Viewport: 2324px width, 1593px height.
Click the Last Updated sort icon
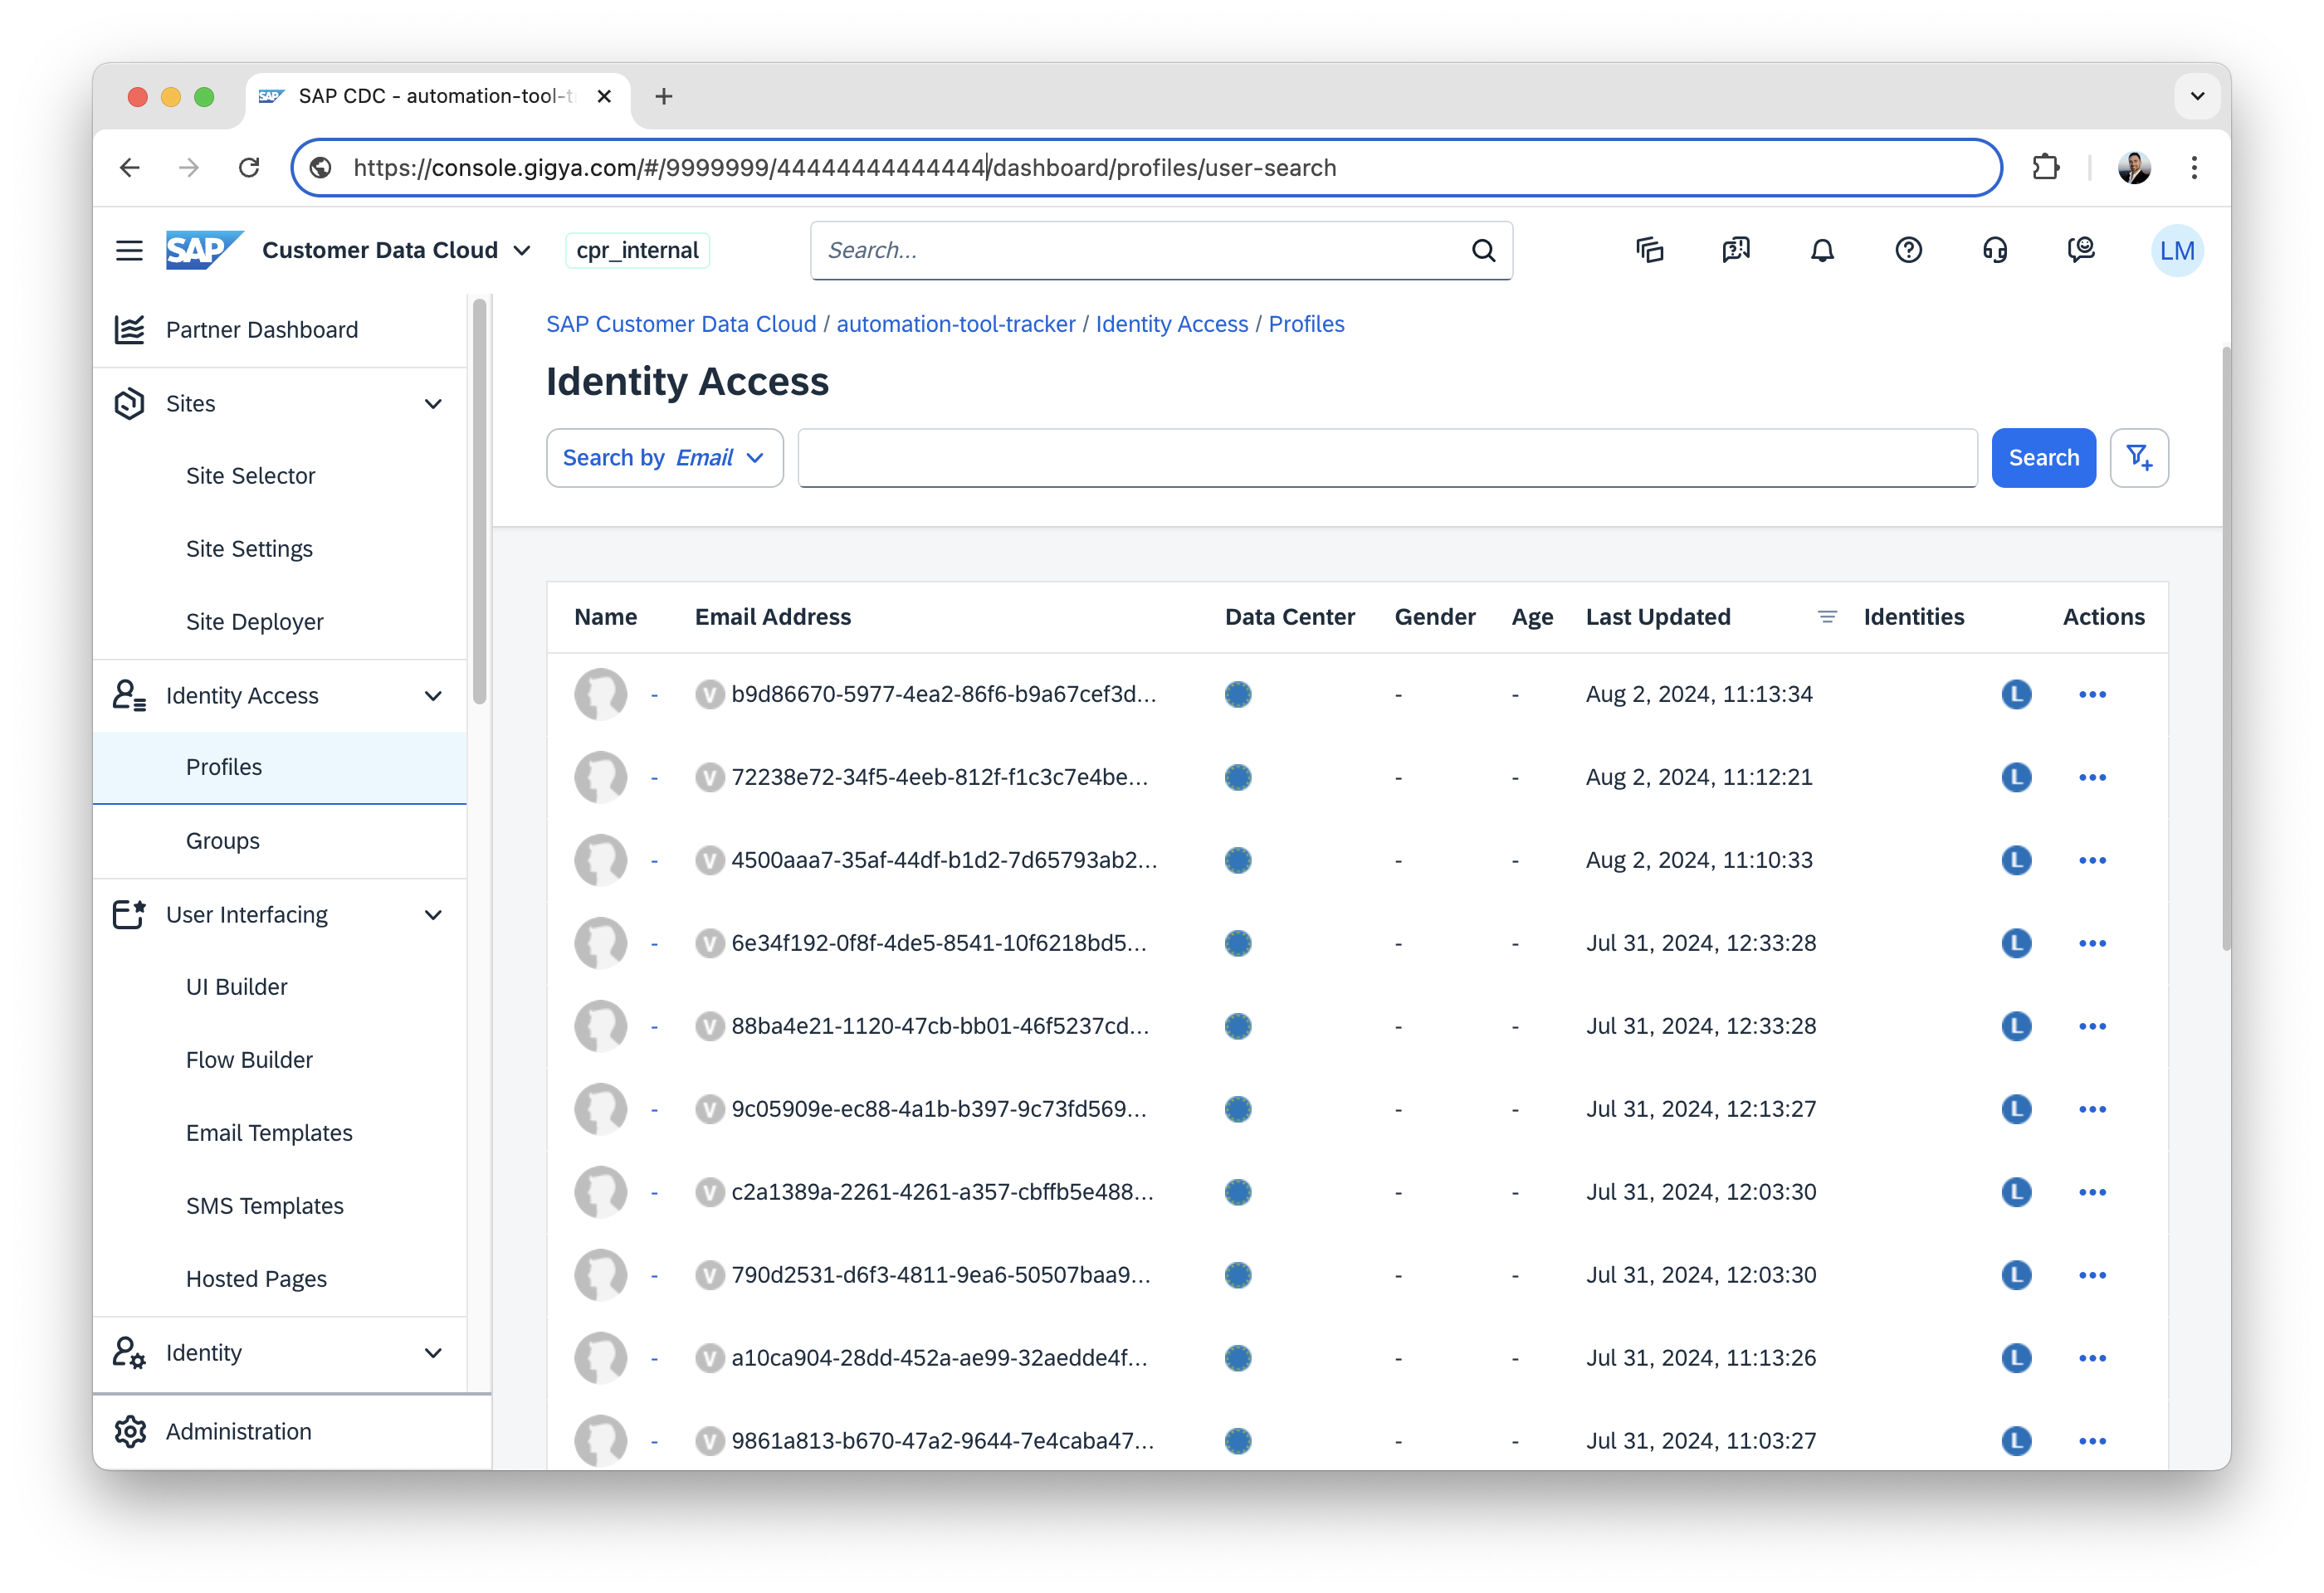pos(1826,616)
